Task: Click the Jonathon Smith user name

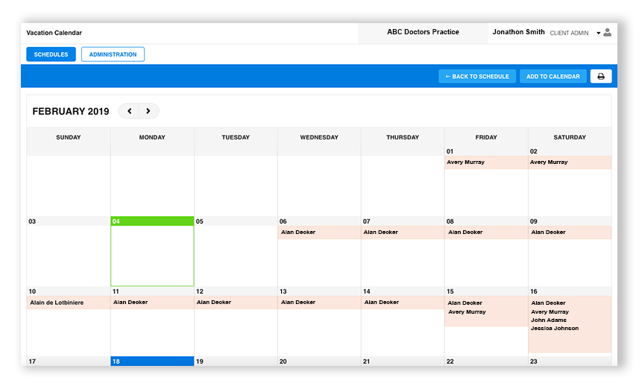Action: 518,32
